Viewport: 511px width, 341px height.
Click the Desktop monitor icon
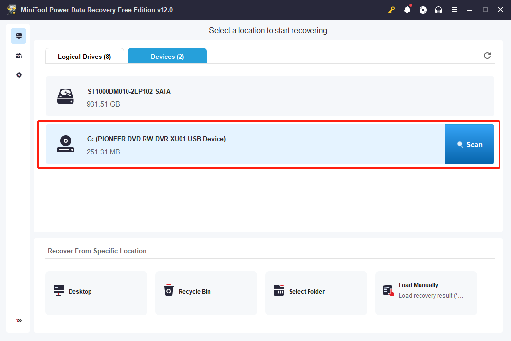point(59,290)
